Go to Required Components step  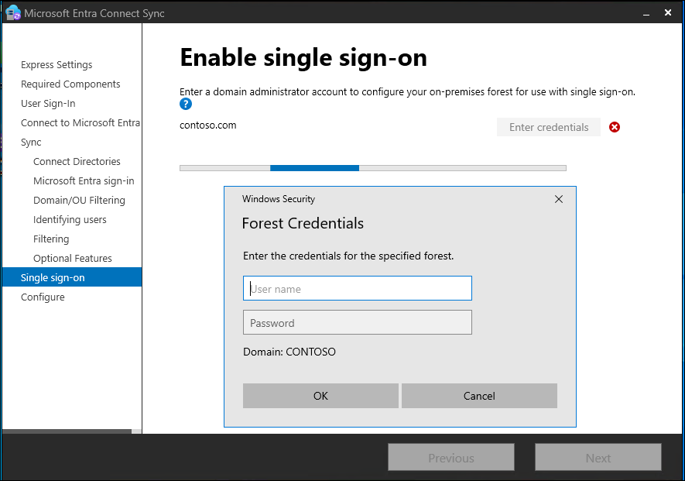click(70, 84)
